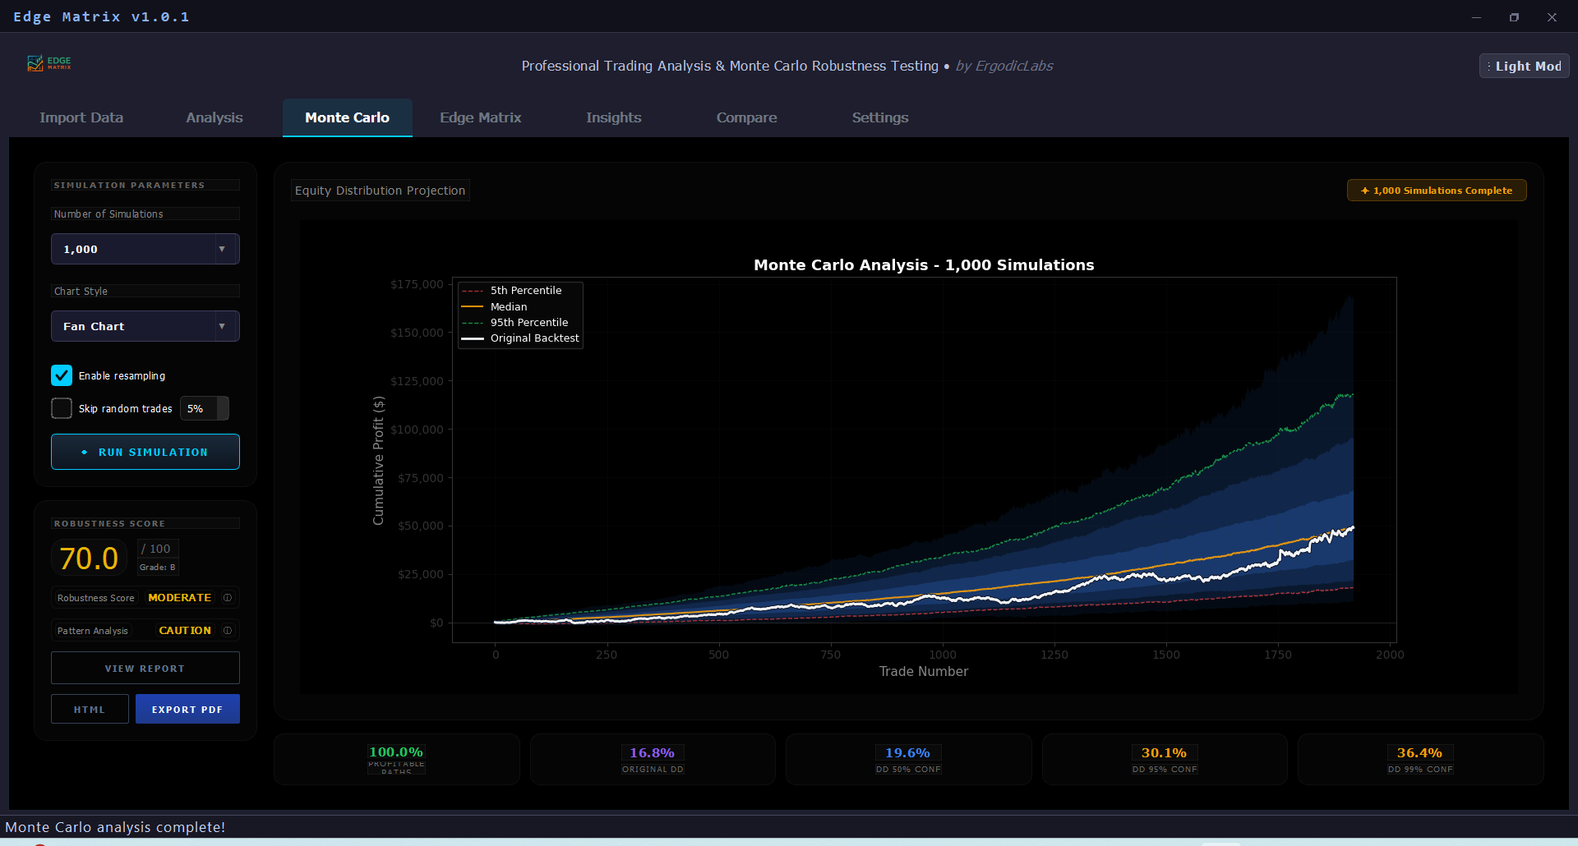Switch to Light Mode
The image size is (1578, 846).
(x=1525, y=66)
